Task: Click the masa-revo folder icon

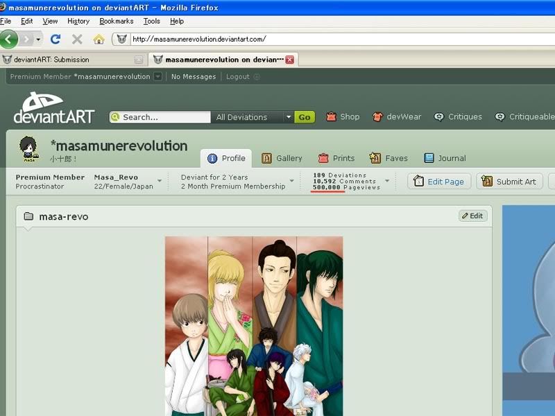Action: point(28,216)
